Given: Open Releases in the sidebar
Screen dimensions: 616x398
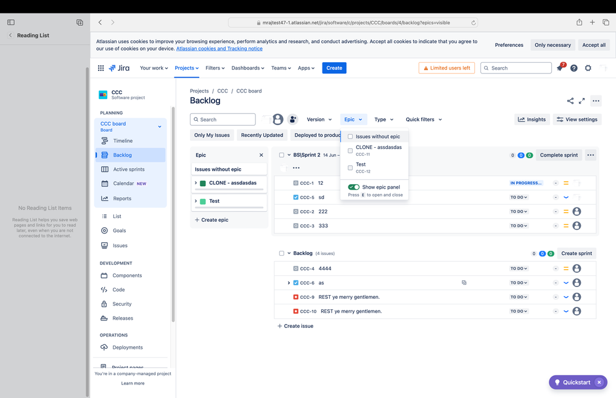Looking at the screenshot, I should click(x=123, y=319).
